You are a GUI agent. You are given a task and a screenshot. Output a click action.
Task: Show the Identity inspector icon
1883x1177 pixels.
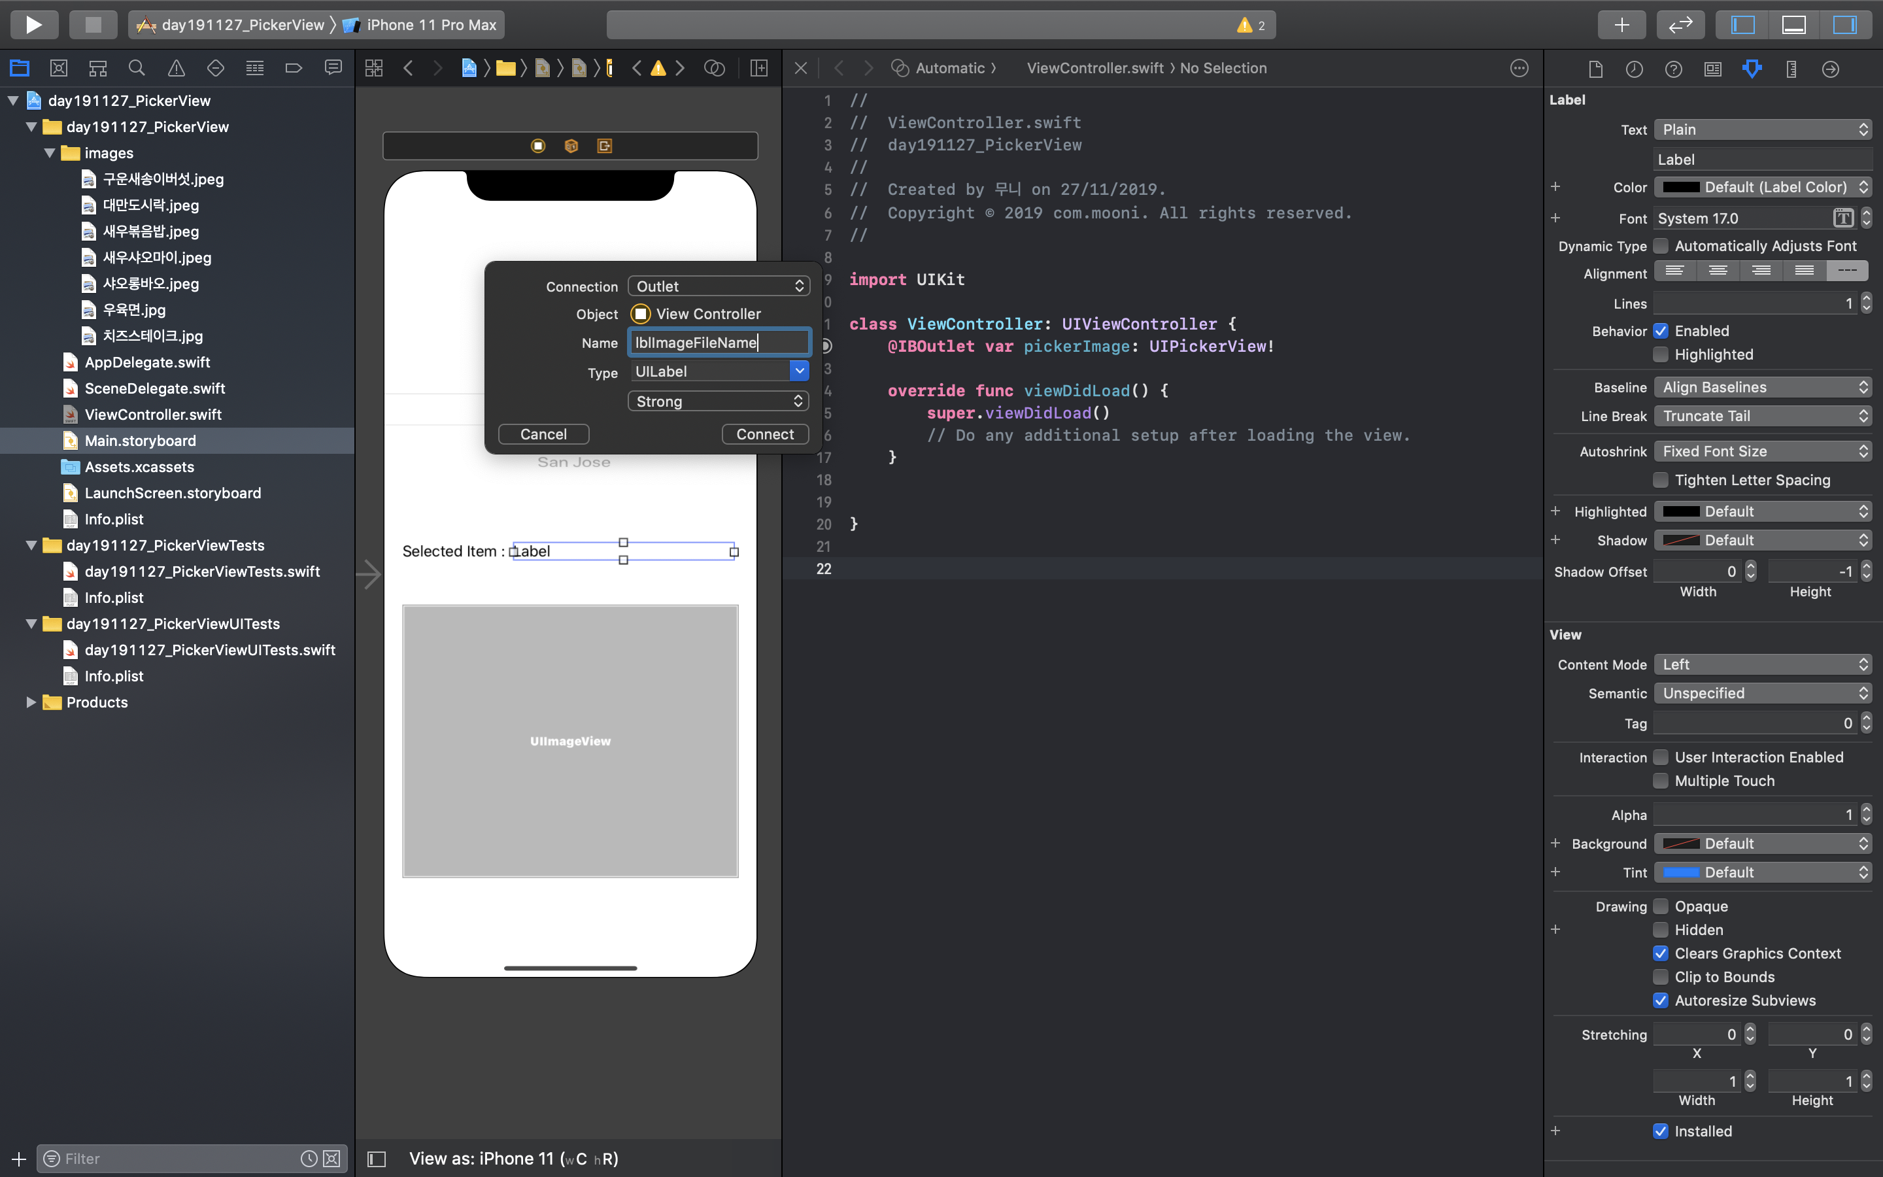click(x=1712, y=69)
